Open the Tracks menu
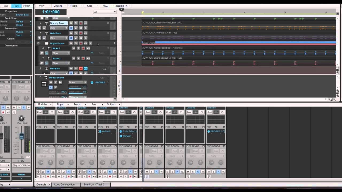Screen dimensions: 342x192 coord(75,6)
